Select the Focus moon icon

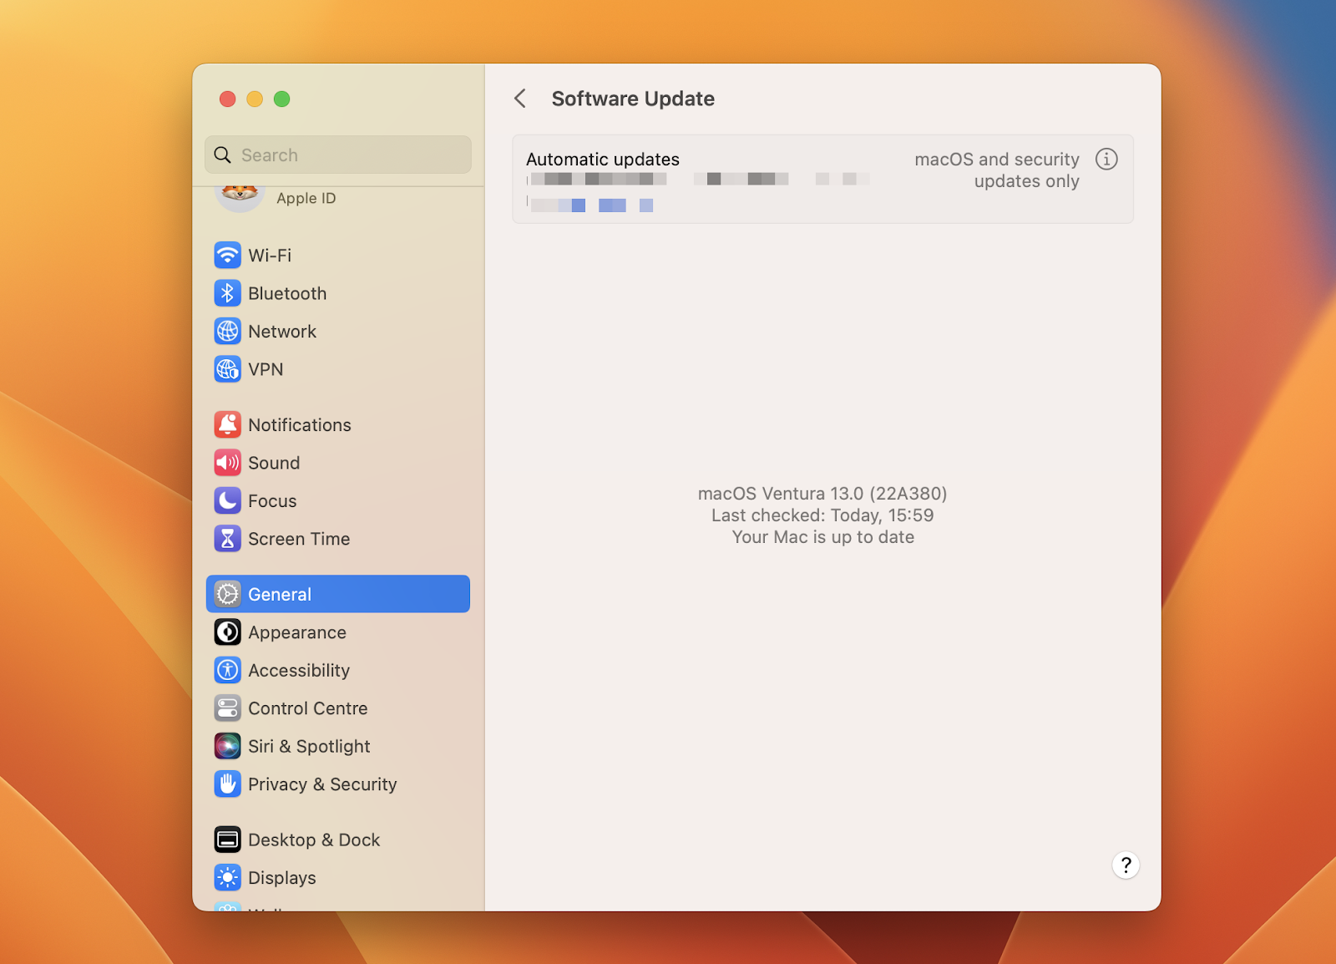click(227, 500)
